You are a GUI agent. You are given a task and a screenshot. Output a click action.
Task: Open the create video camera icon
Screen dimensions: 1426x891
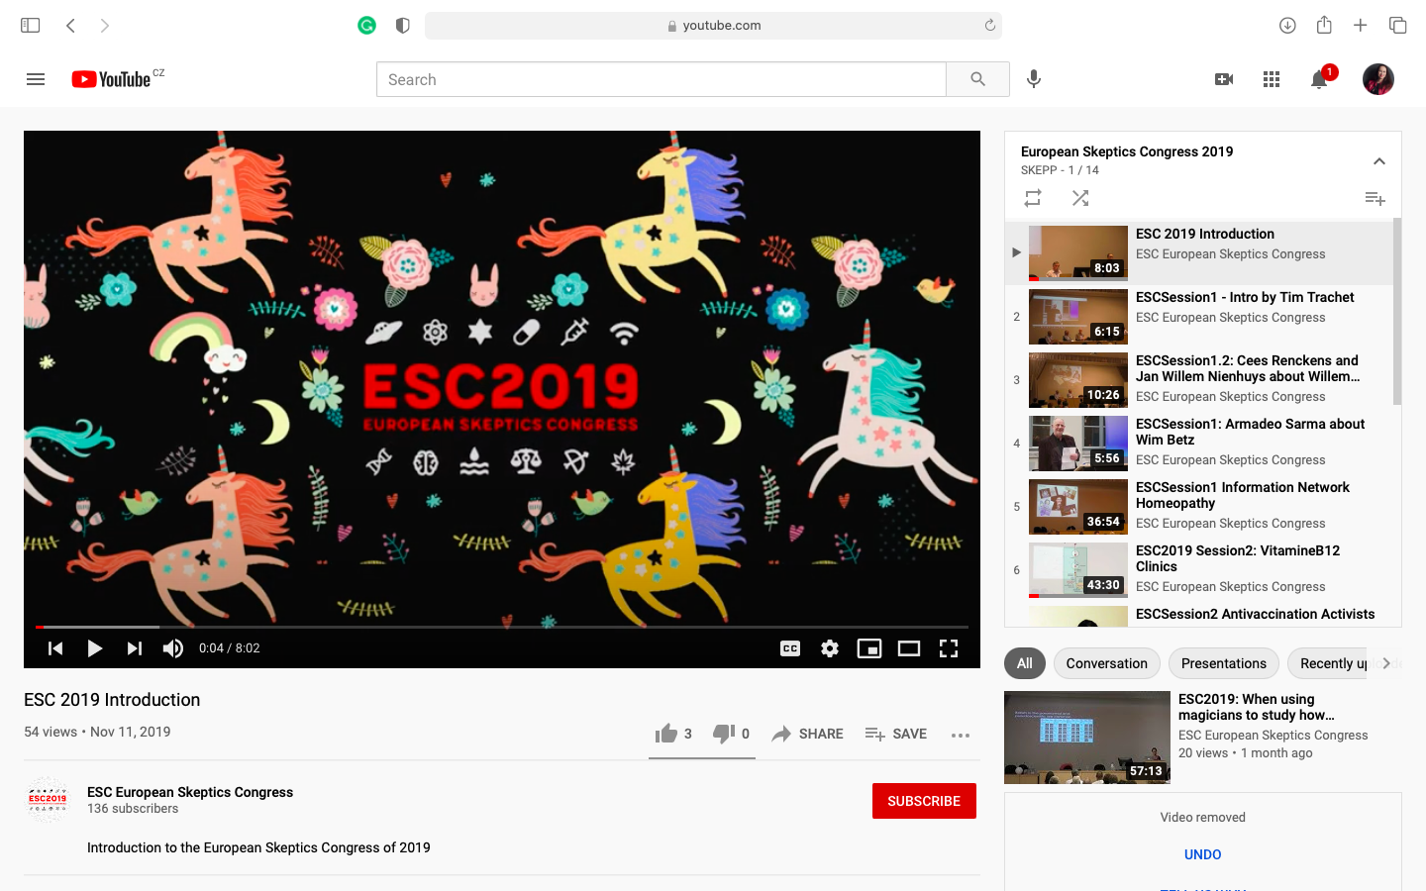[1224, 79]
